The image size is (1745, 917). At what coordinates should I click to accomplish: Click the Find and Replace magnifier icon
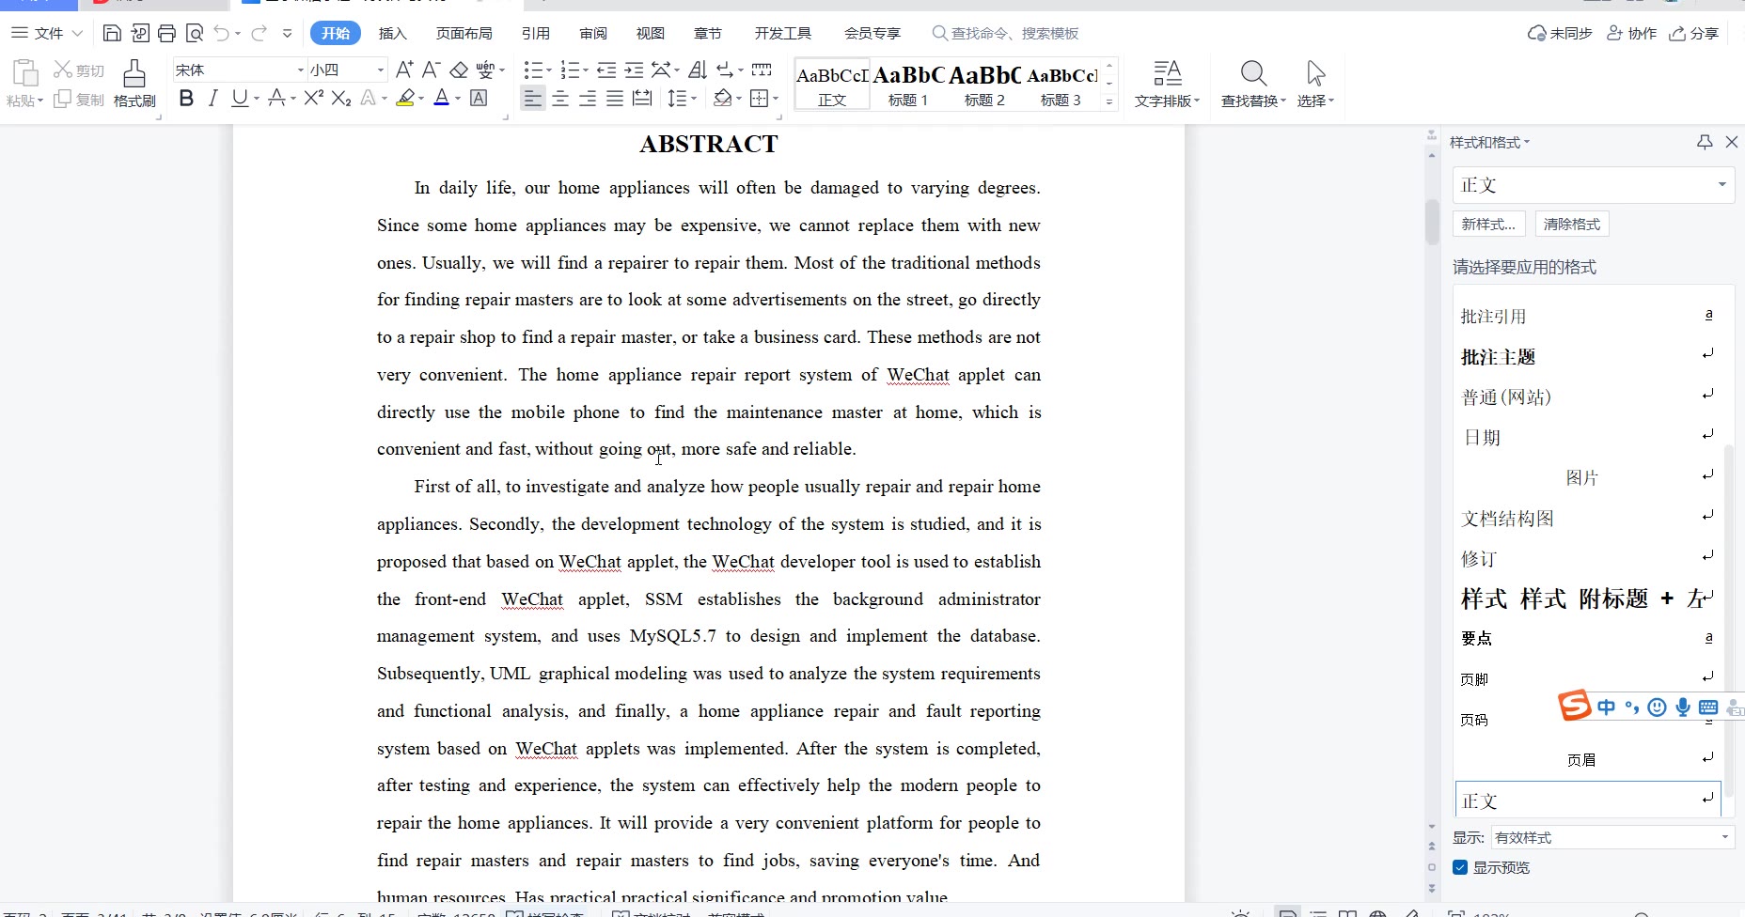(x=1253, y=74)
